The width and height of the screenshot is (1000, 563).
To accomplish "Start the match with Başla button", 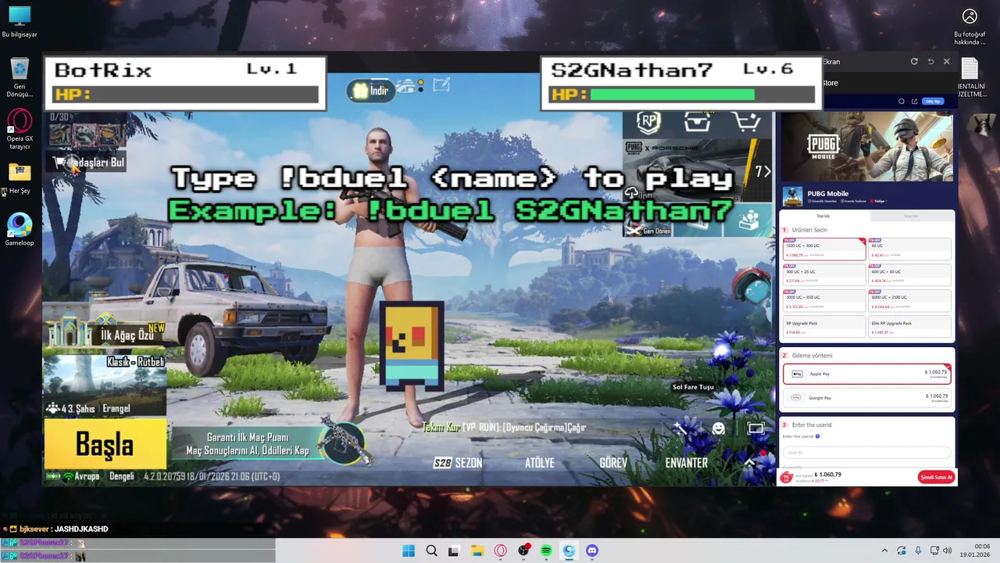I will [x=105, y=444].
